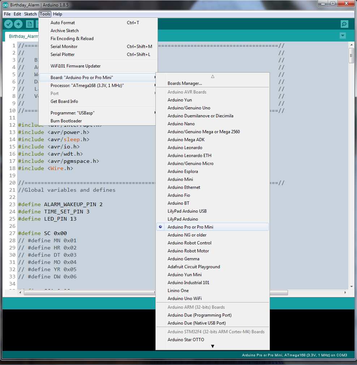
Task: Click the Verify checkmark toolbar icon
Action: tap(8, 24)
